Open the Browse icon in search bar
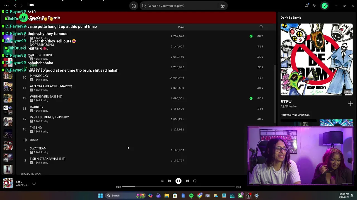Image resolution: width=357 pixels, height=200 pixels. pos(223,6)
